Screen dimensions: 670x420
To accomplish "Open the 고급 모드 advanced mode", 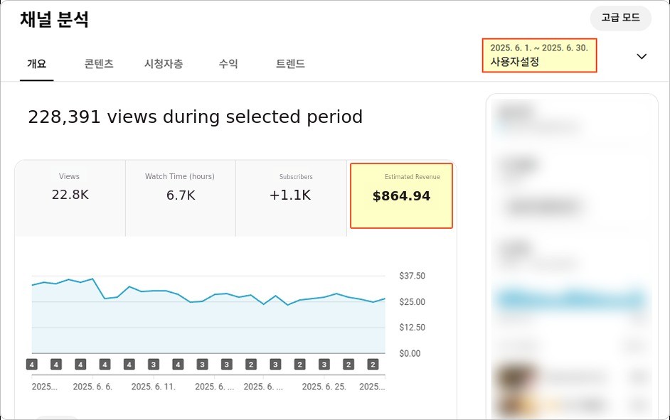I will pyautogui.click(x=620, y=18).
